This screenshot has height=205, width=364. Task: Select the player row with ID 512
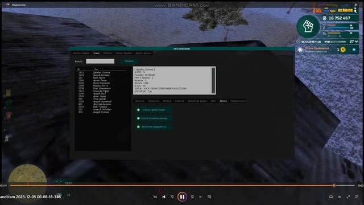pyautogui.click(x=101, y=109)
